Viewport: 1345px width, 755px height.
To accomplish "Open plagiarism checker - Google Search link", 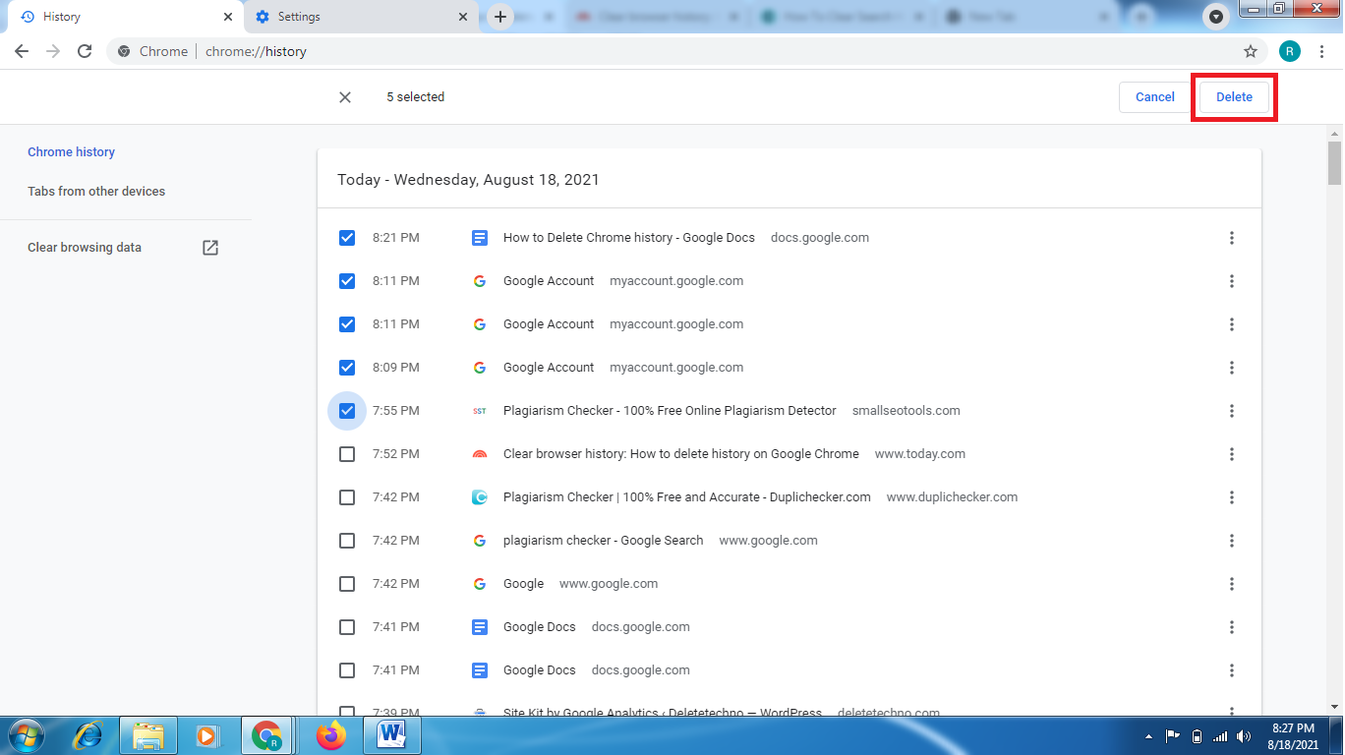I will (x=604, y=541).
